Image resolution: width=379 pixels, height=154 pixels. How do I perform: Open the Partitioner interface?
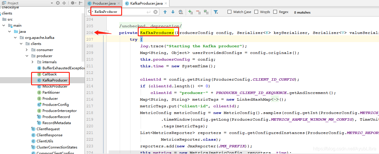(51, 93)
